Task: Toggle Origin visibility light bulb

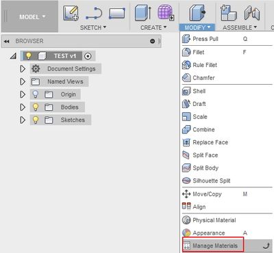Action: tap(36, 94)
